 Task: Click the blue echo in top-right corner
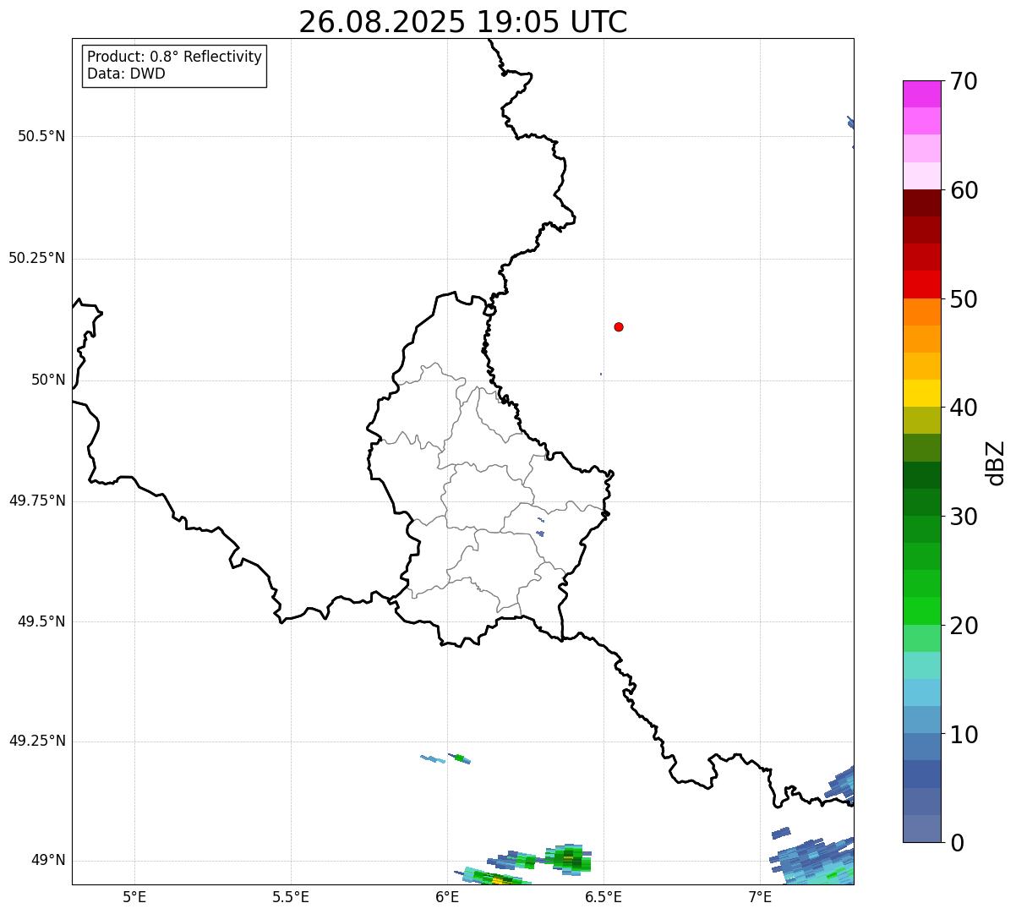point(850,123)
